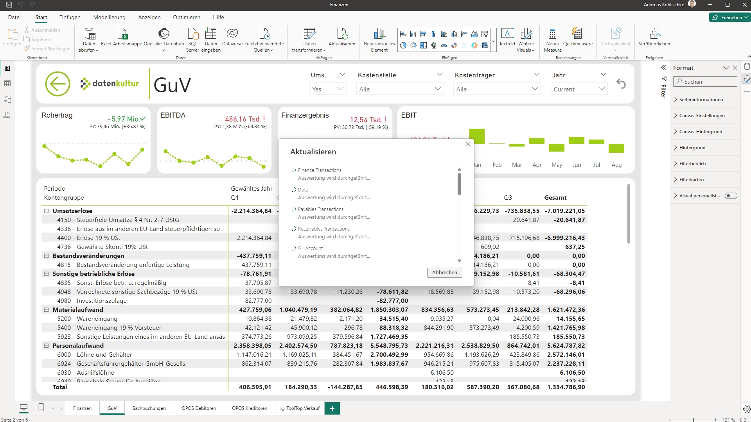Toggle Visual personalisi... switch on
Image resolution: width=751 pixels, height=422 pixels.
click(x=731, y=196)
